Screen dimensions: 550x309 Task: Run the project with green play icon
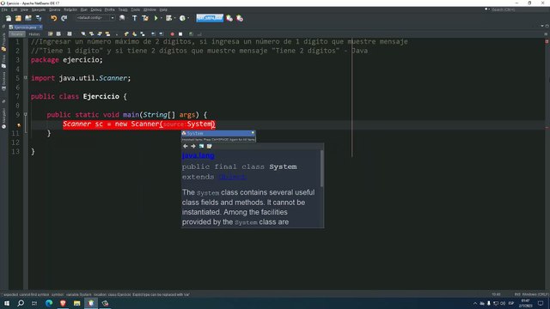[156, 18]
